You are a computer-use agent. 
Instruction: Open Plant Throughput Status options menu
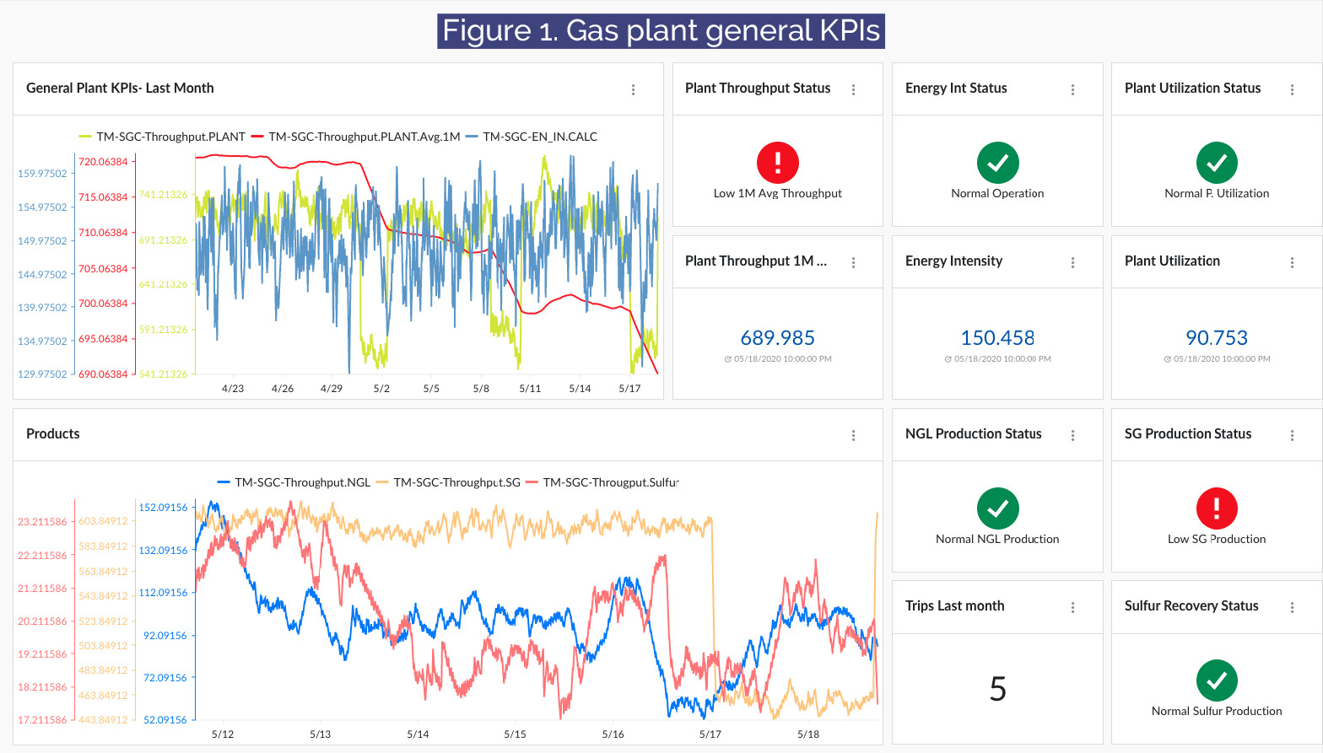click(853, 89)
